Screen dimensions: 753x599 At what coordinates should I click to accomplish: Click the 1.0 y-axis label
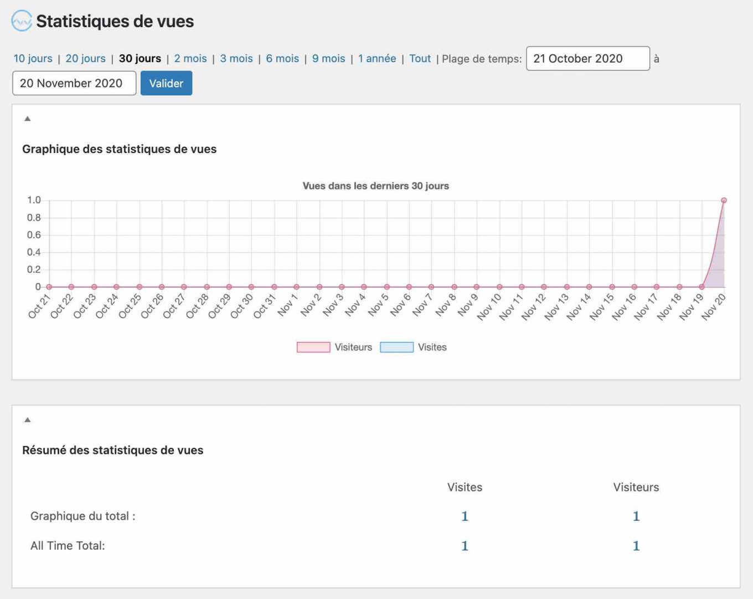pyautogui.click(x=34, y=200)
